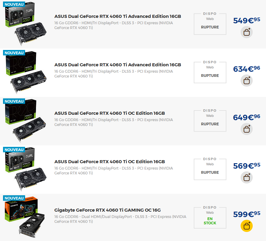Viewport: 266px width, 241px height.
Task: View thumbnail of the 569€95 ASUS OC card
Action: tap(25, 169)
